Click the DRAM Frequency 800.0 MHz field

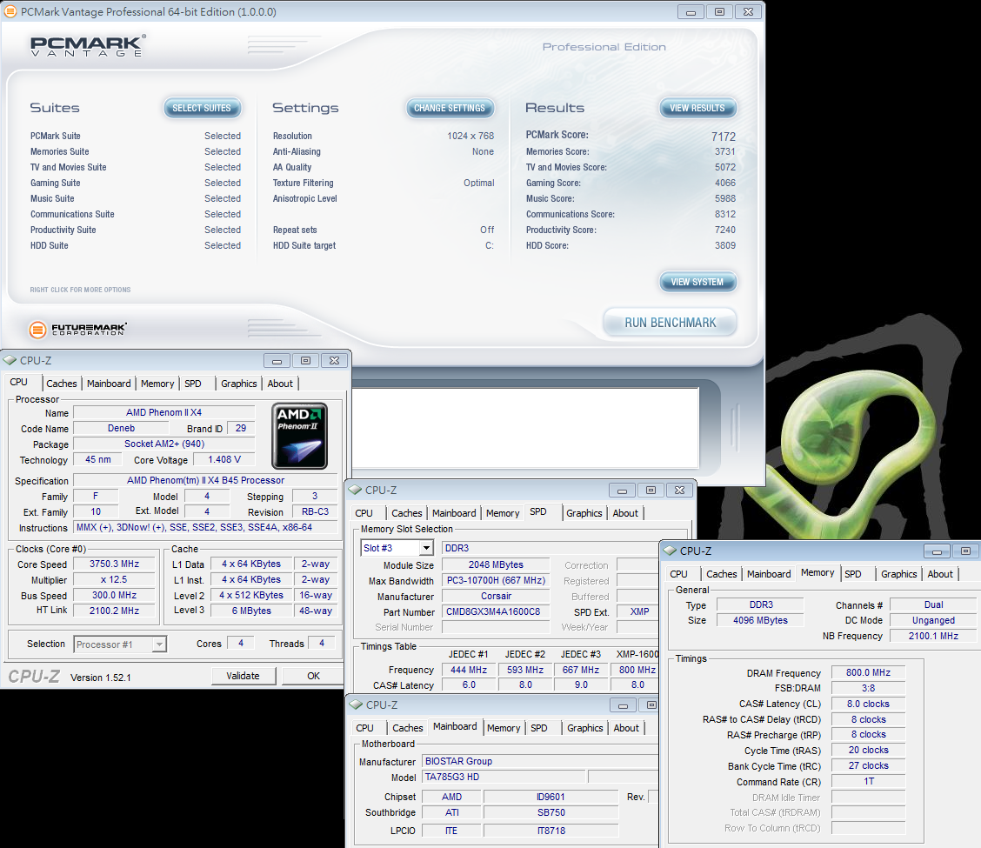click(x=868, y=673)
